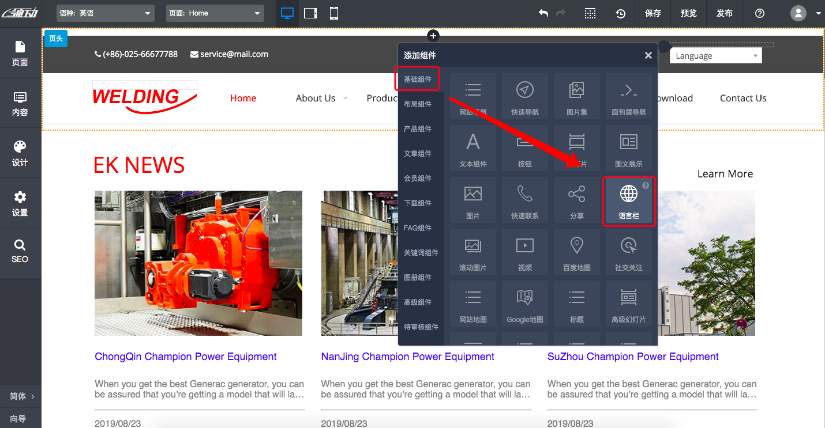This screenshot has height=428, width=825.
Task: Choose the 视频 video component
Action: (524, 252)
